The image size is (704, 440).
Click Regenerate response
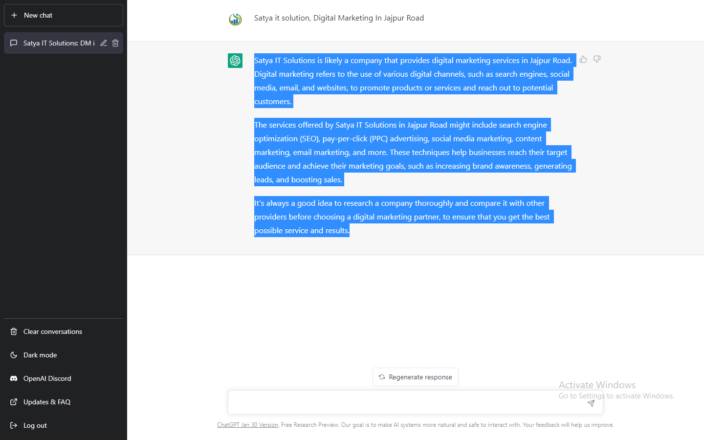(x=415, y=376)
